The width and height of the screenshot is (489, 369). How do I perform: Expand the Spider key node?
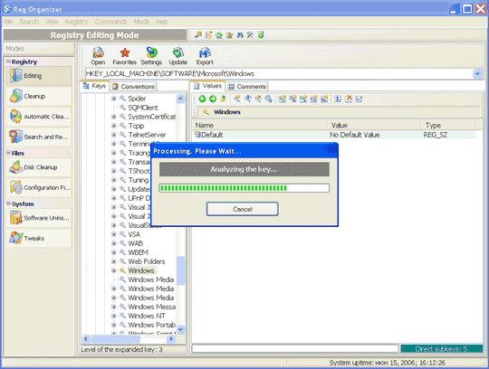pyautogui.click(x=114, y=99)
